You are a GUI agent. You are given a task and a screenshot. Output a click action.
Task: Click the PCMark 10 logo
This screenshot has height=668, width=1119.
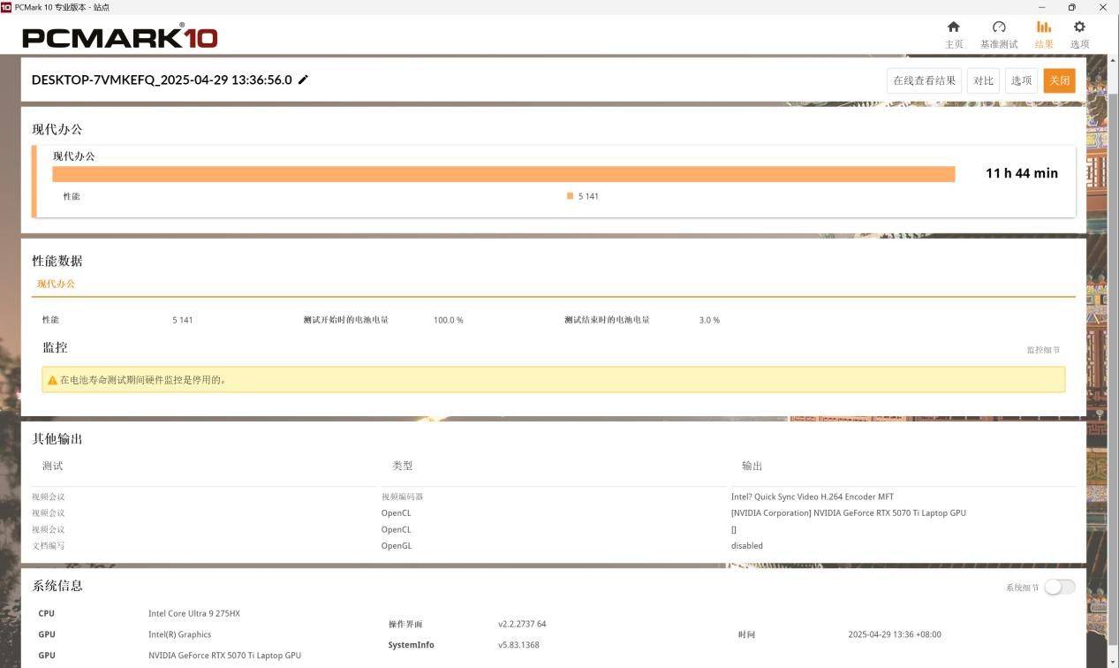tap(120, 36)
